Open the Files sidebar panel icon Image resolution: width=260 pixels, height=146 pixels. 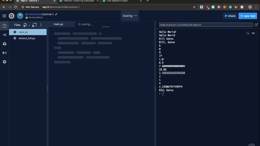point(4,26)
